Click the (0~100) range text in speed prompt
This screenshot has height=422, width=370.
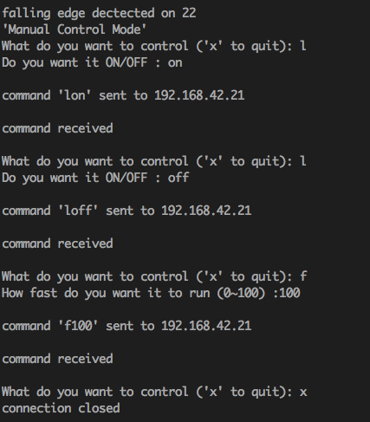coord(241,293)
